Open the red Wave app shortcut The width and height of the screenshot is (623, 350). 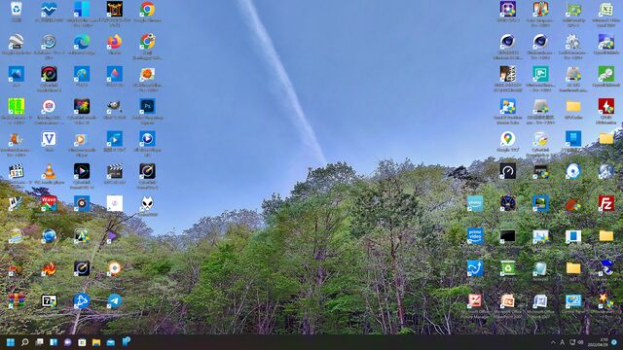coord(49,203)
